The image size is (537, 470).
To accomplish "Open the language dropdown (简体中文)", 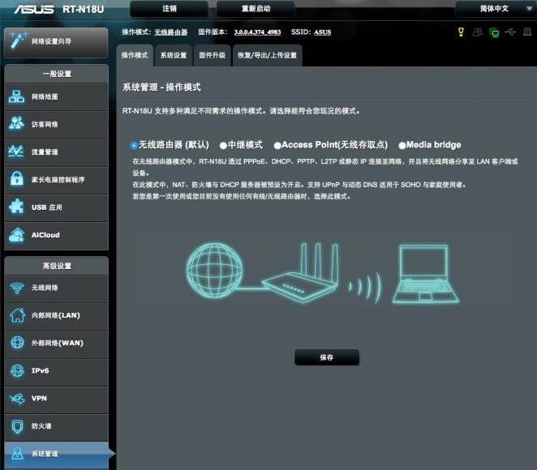I will [496, 9].
